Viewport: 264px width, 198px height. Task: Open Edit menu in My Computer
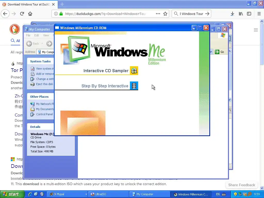click(37, 35)
